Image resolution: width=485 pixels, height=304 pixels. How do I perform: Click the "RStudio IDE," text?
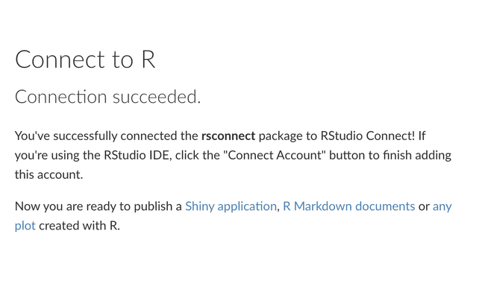click(137, 156)
